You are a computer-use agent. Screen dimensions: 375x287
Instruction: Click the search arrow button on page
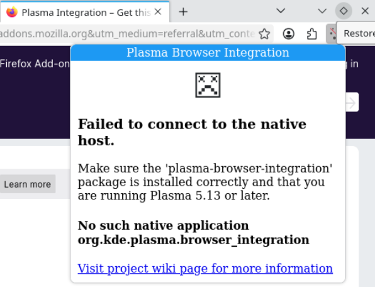tap(352, 103)
